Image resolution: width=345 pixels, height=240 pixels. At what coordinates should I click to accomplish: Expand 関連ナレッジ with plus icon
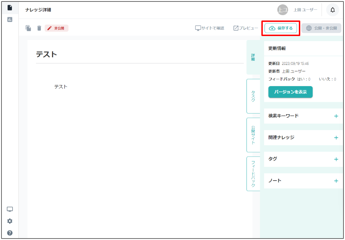pos(336,138)
